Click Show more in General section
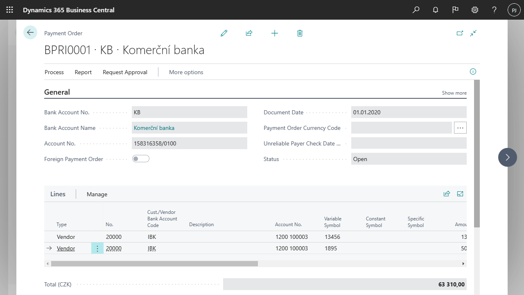 click(x=454, y=93)
